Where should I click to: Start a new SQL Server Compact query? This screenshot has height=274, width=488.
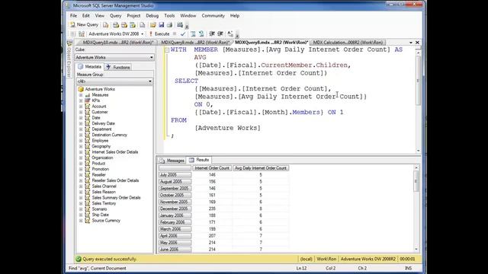143,25
